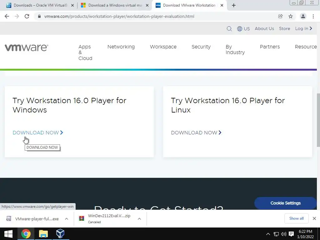
Task: Open the network tray icon
Action: pyautogui.click(x=276, y=234)
